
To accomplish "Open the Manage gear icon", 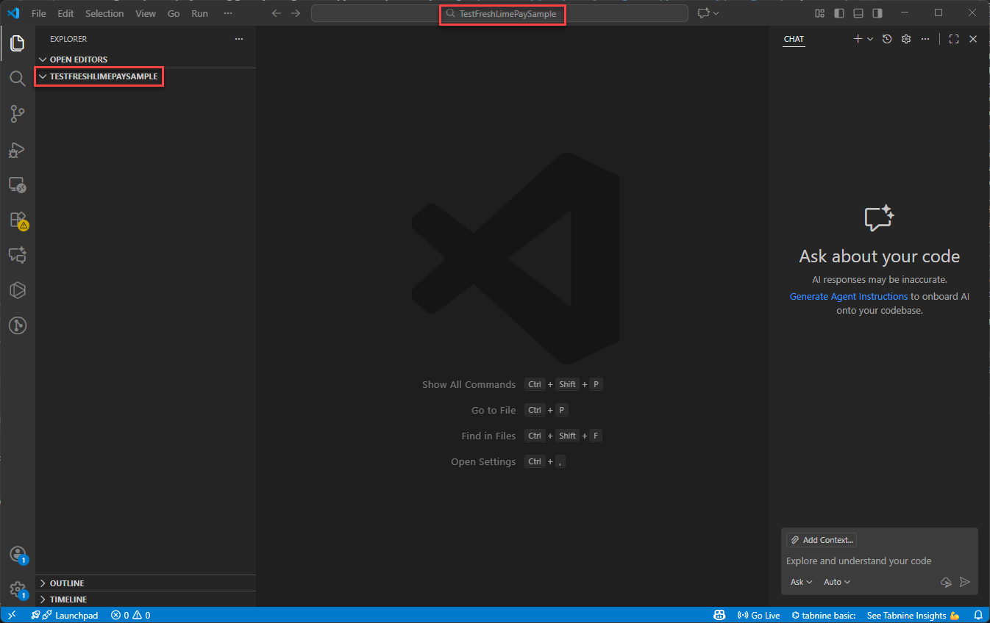I will click(x=17, y=589).
